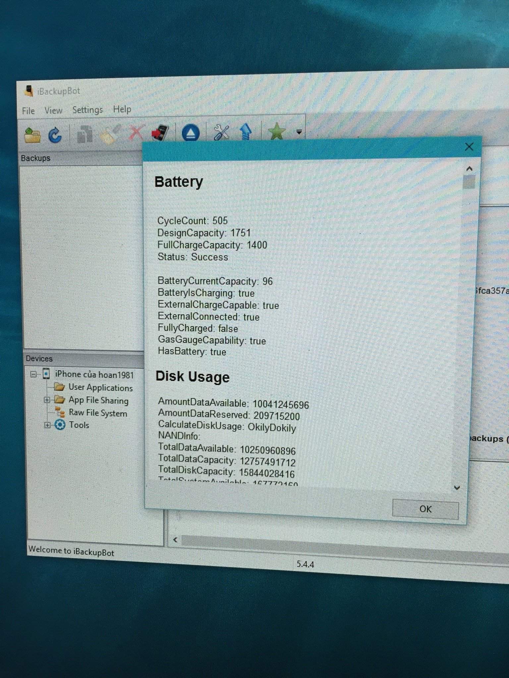Select User Applications in the tree
509x678 pixels.
100,387
